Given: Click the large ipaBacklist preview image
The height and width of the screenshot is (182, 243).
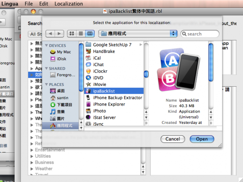Looking at the screenshot, I should 178,70.
